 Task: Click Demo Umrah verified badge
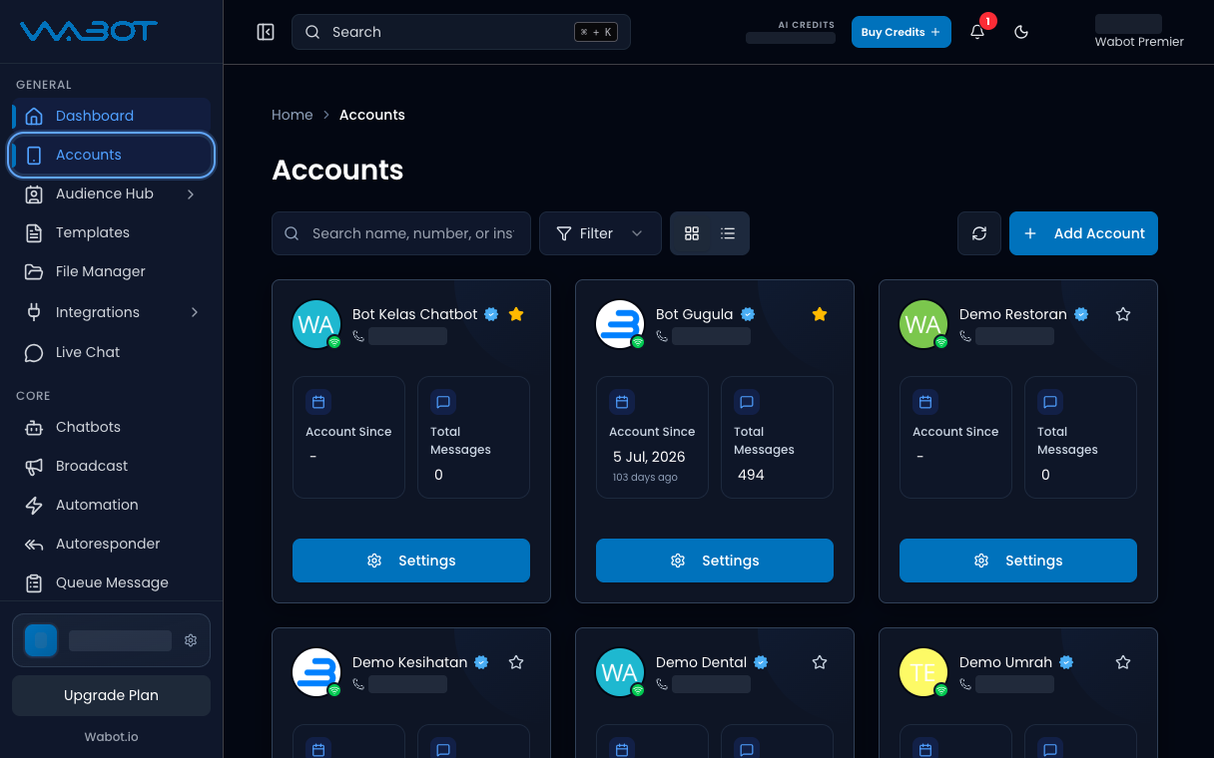(x=1066, y=662)
